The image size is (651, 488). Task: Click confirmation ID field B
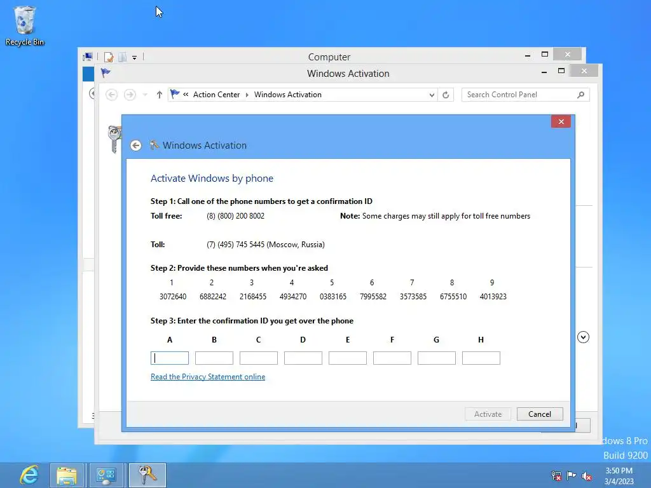click(214, 358)
